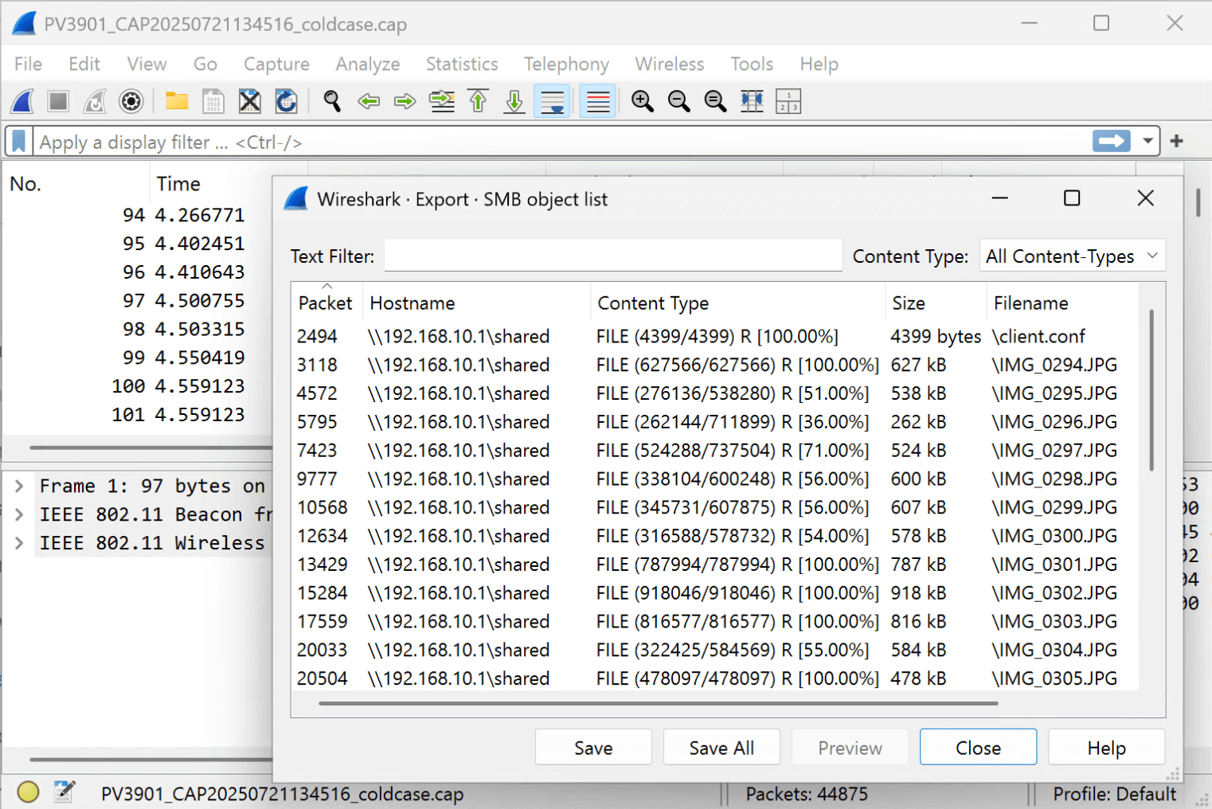Viewport: 1212px width, 809px height.
Task: Jump to the first packet icon
Action: coord(478,101)
